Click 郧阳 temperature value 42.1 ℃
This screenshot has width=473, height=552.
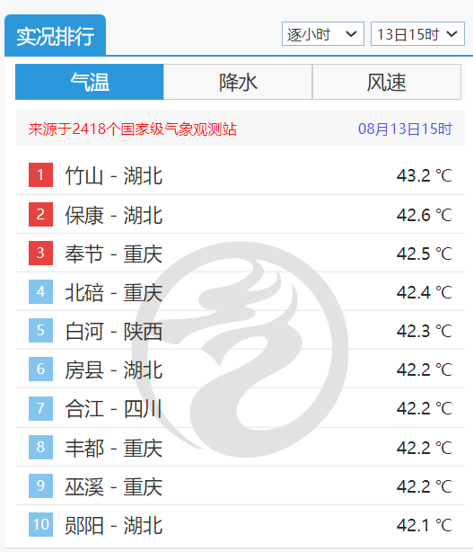[425, 525]
